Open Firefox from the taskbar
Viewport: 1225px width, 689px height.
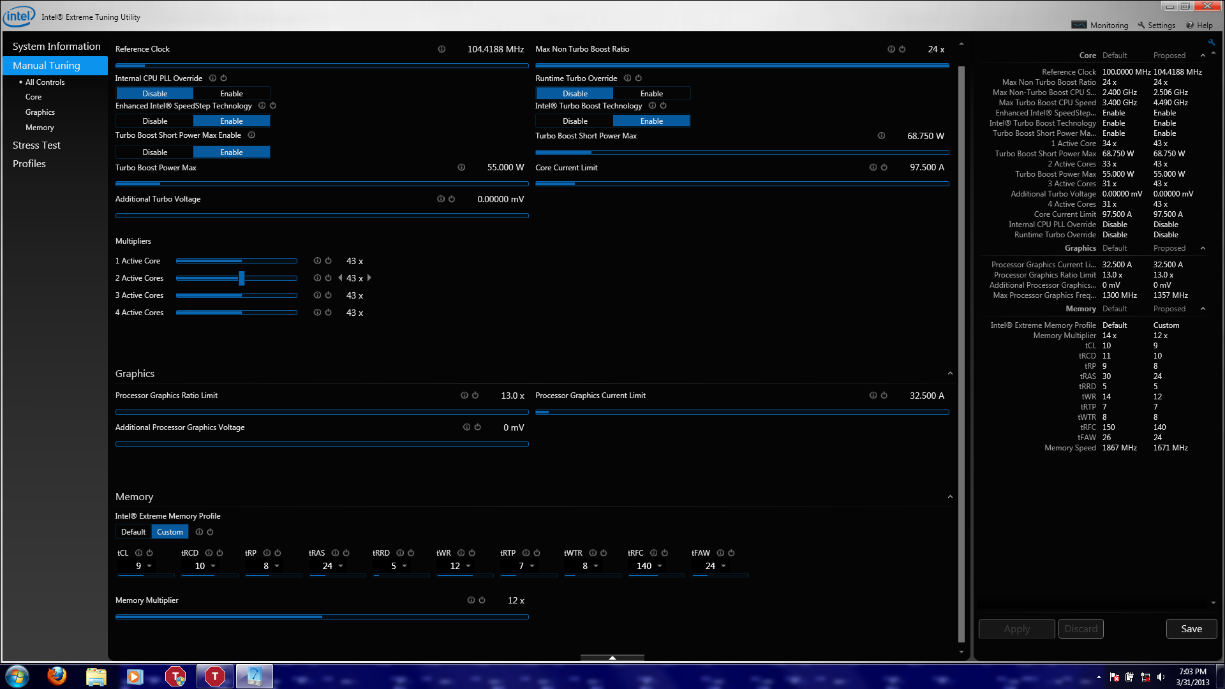click(x=57, y=676)
